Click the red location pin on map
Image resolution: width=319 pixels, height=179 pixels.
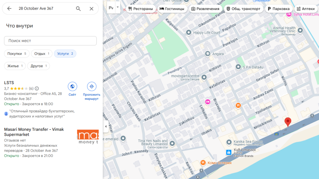pos(288,122)
